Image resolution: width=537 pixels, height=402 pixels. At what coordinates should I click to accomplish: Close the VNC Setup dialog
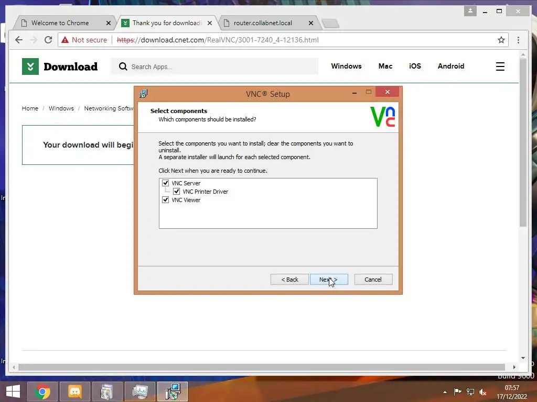388,92
